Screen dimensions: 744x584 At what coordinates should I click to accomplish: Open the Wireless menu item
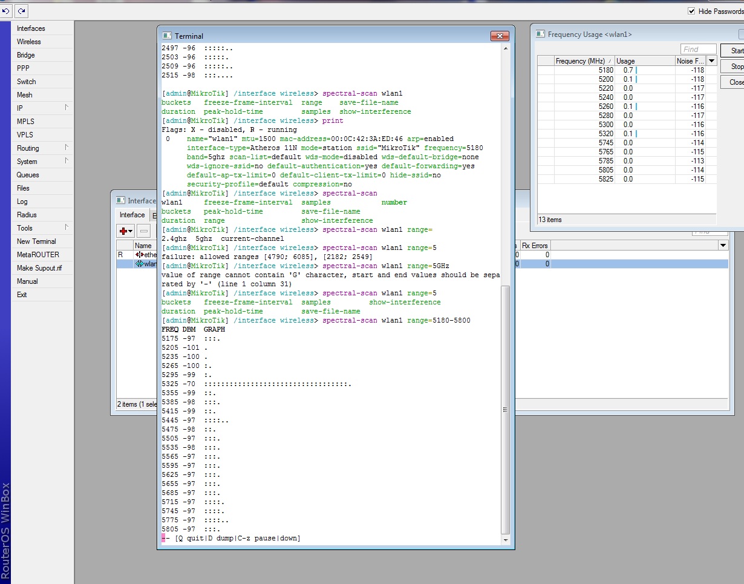[x=29, y=42]
